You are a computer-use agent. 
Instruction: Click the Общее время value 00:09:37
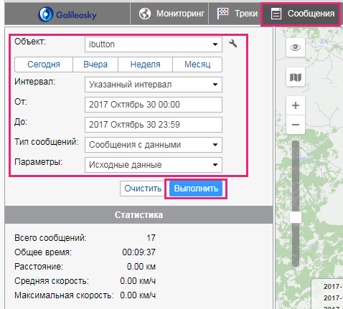coord(138,252)
